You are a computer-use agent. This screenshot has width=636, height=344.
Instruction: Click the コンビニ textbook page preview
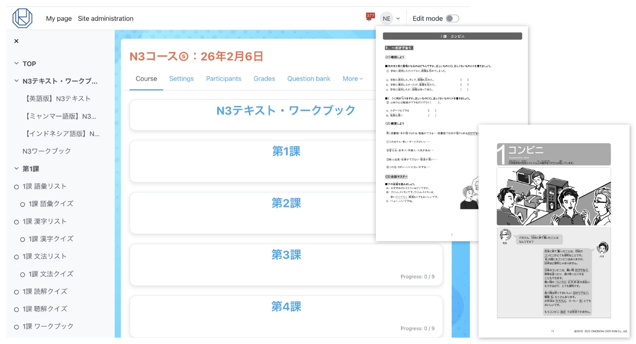tap(553, 232)
